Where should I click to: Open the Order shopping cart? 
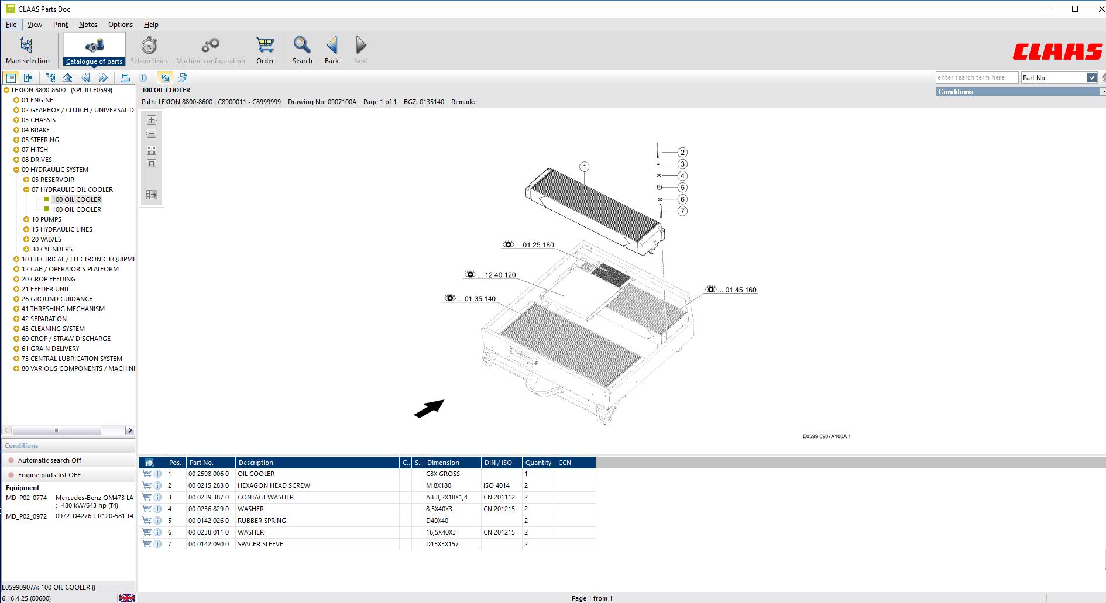point(265,50)
